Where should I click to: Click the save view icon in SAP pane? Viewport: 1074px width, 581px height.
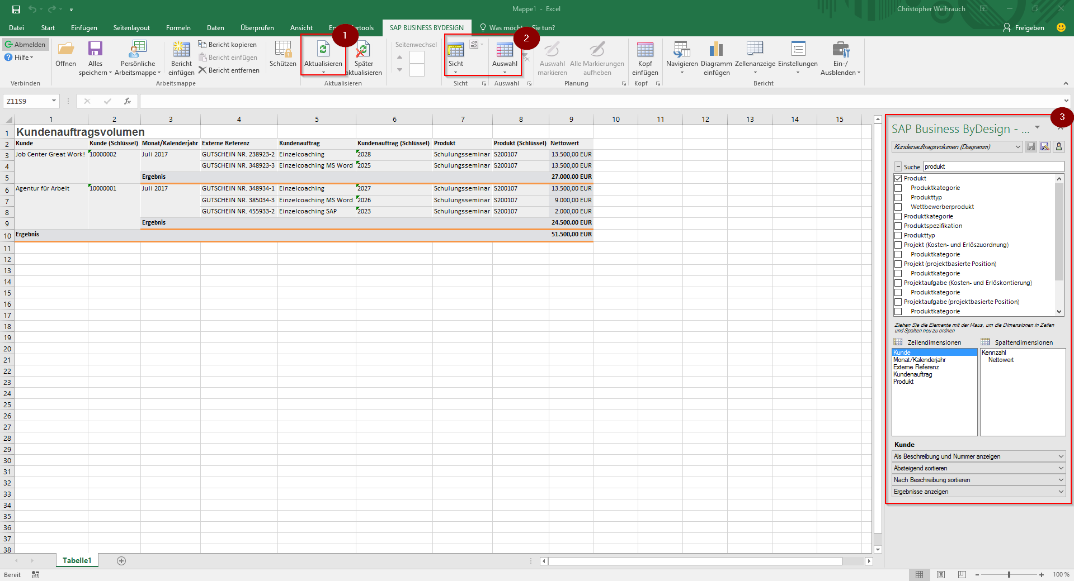(1031, 147)
